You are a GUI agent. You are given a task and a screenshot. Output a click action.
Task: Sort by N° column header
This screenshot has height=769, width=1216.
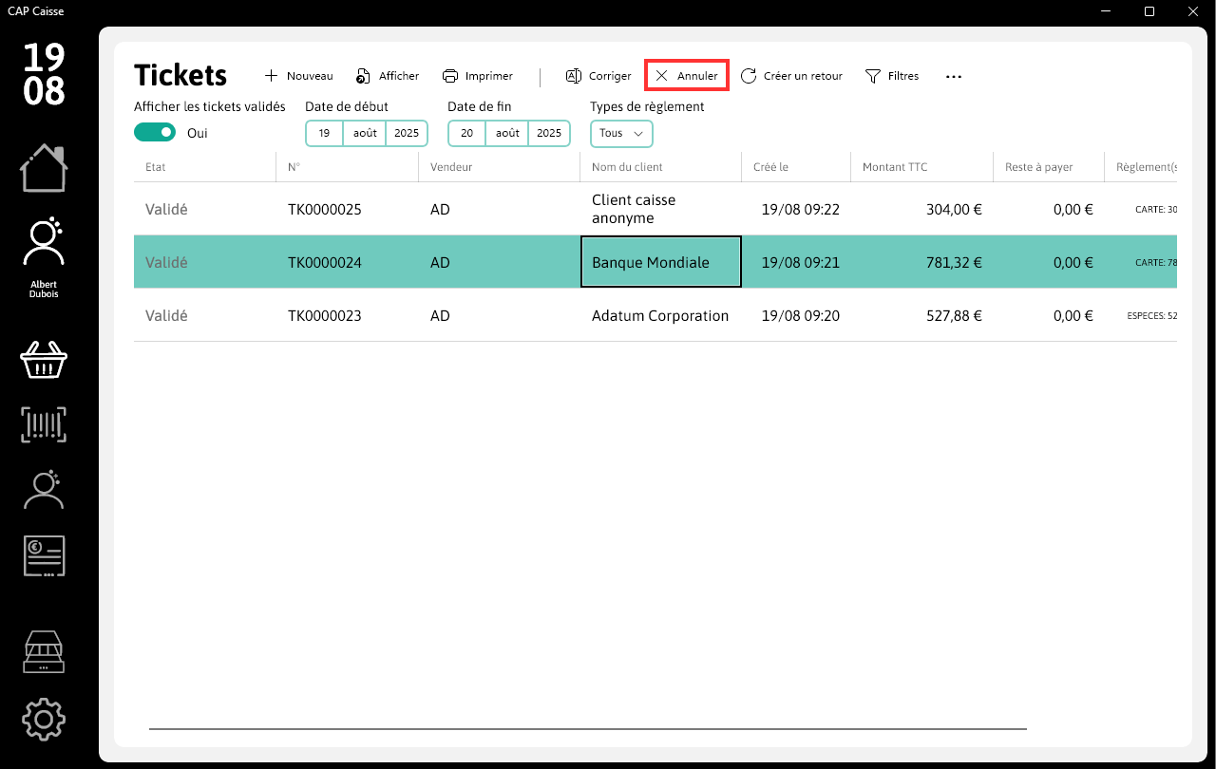(348, 167)
